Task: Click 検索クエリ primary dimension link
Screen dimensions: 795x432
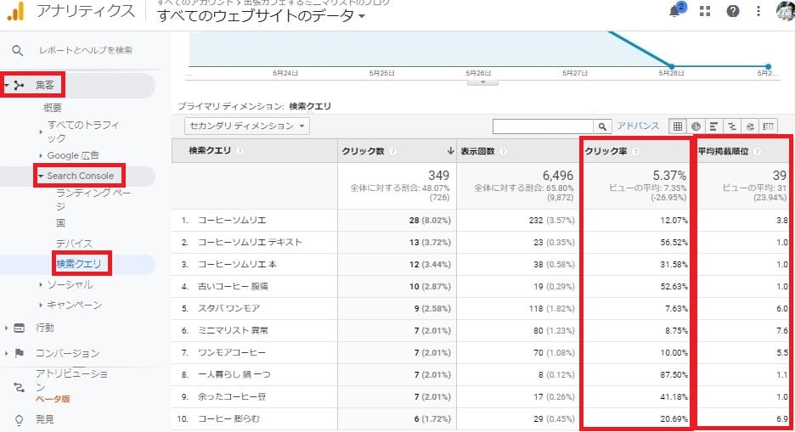Action: (310, 106)
